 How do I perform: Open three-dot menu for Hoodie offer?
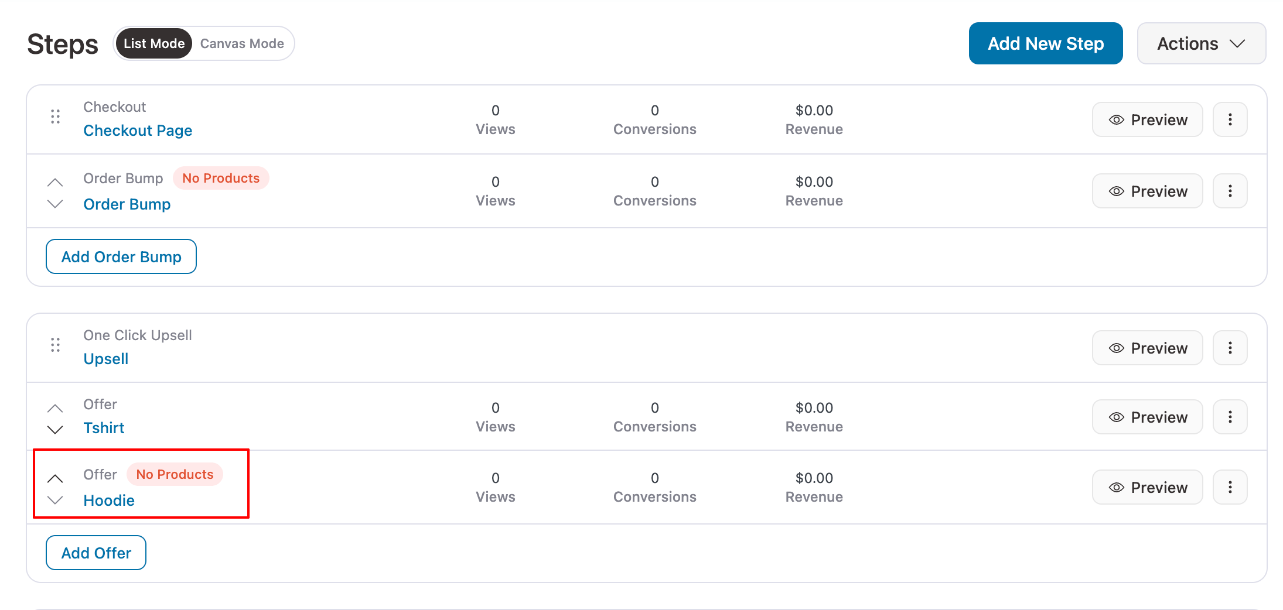1230,487
